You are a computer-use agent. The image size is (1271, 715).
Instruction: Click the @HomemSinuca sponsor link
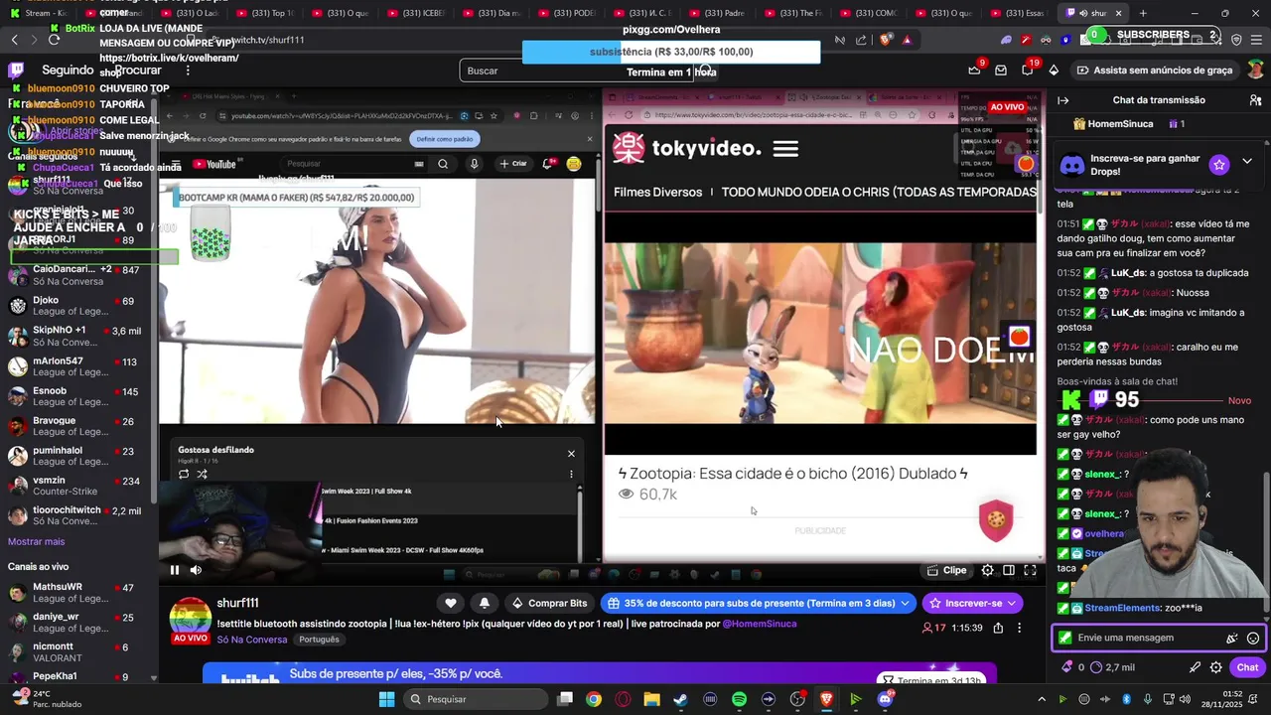(x=759, y=624)
